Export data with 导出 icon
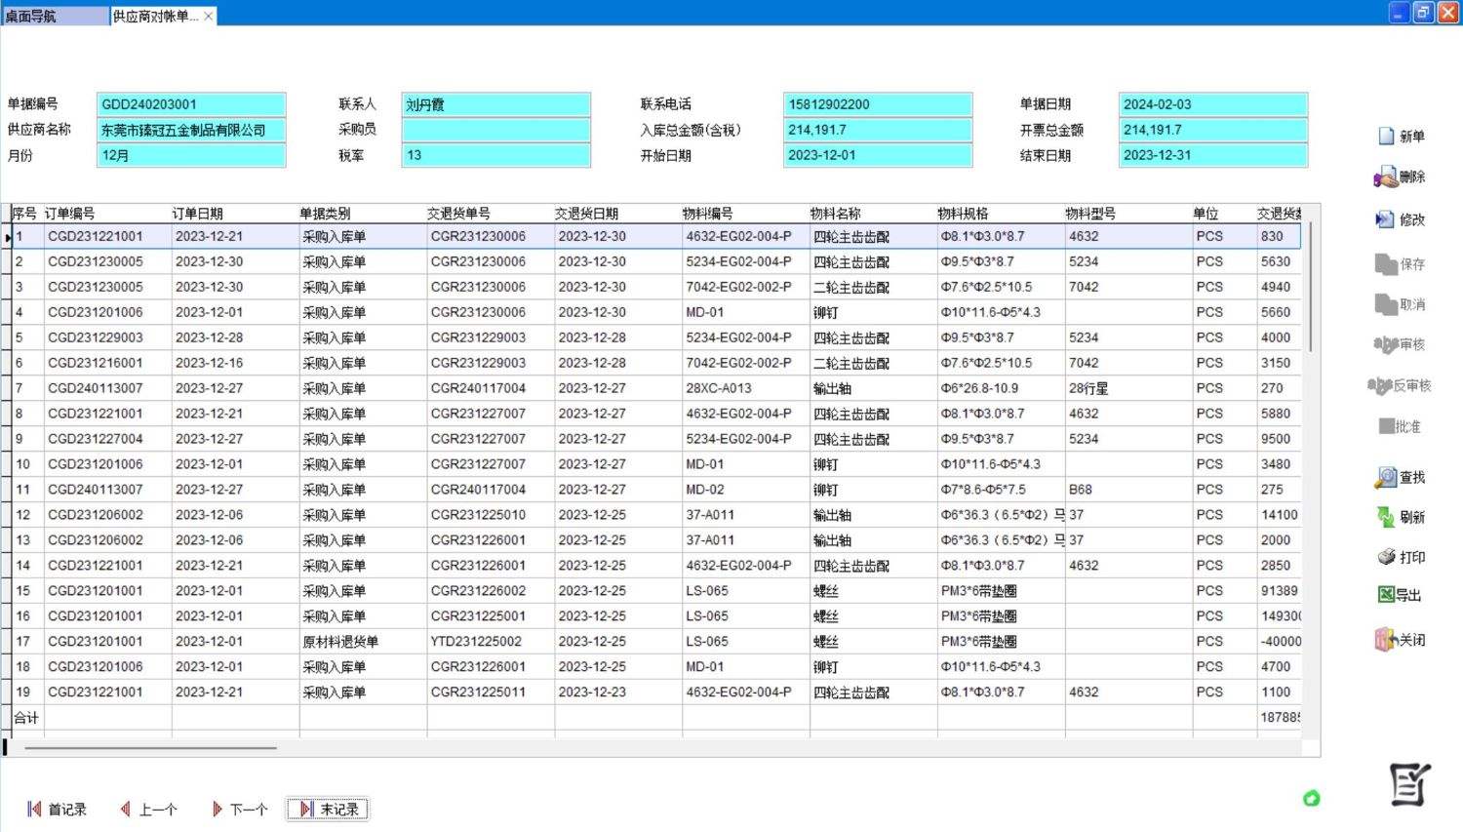This screenshot has height=832, width=1463. coord(1386,595)
